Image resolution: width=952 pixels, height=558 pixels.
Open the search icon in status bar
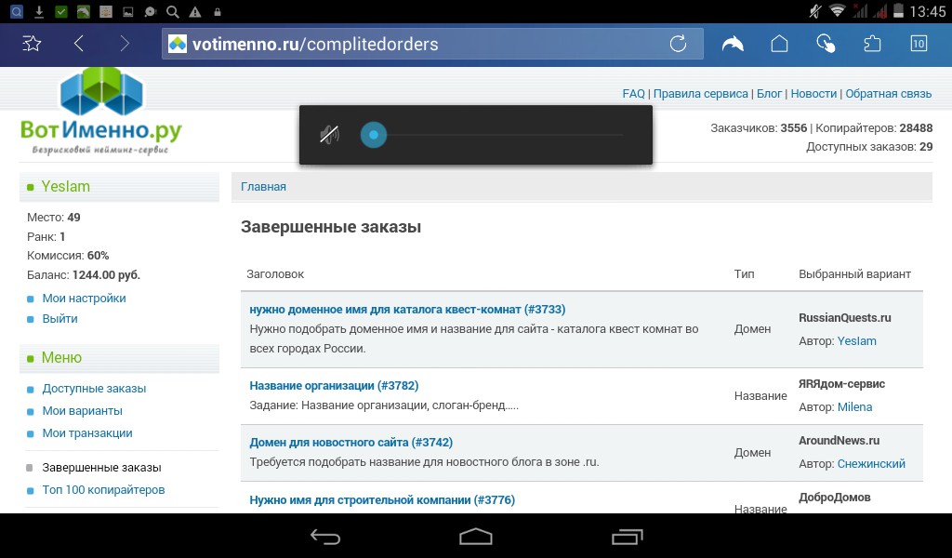tap(172, 11)
